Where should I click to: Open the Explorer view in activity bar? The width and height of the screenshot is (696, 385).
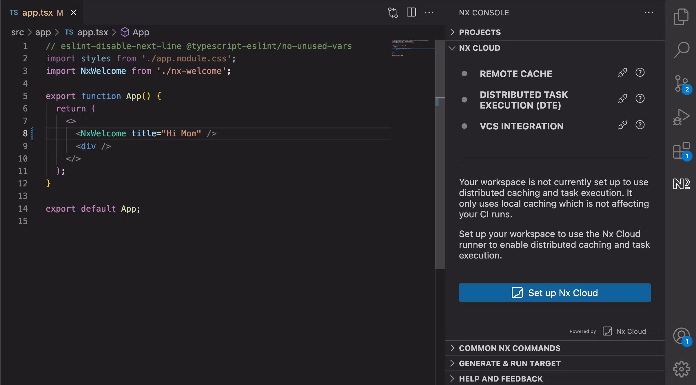point(681,17)
